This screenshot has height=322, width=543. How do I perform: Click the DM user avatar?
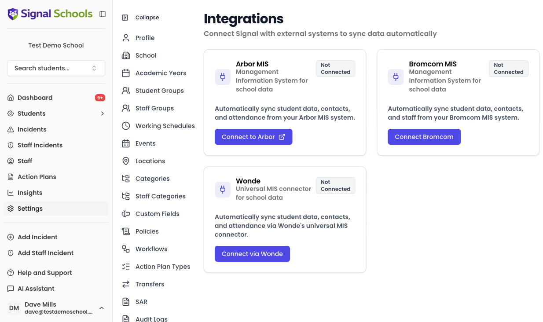[x=14, y=308]
